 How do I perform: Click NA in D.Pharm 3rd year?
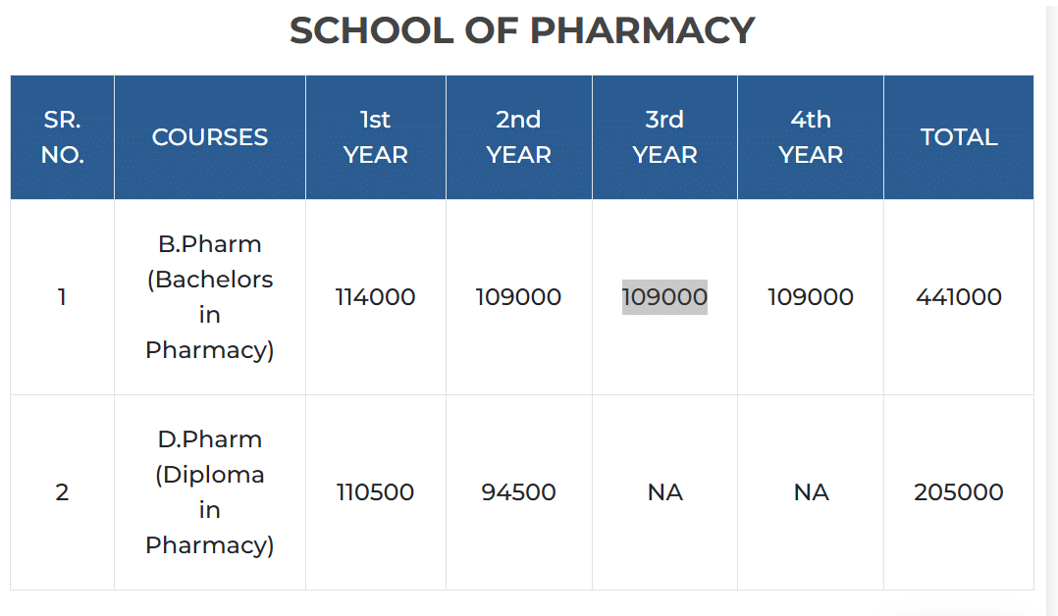coord(664,492)
